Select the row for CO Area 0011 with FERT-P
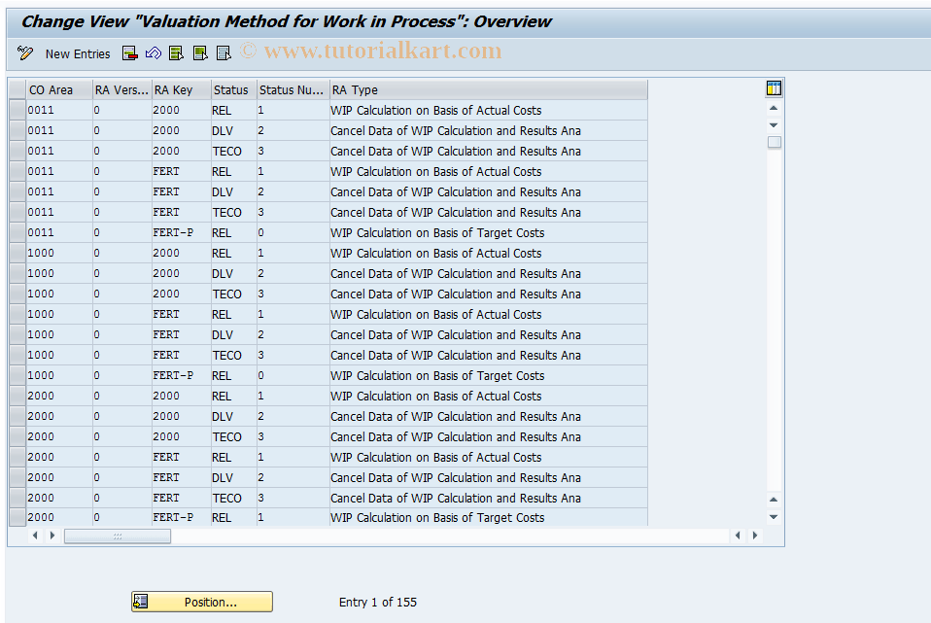Image resolution: width=931 pixels, height=623 pixels. (16, 232)
